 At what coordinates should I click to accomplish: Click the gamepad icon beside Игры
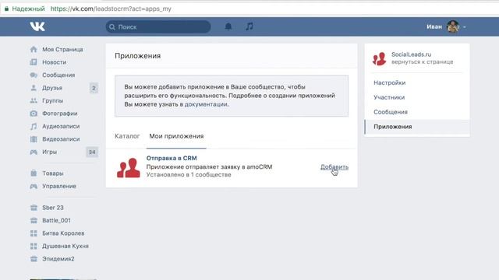[34, 152]
